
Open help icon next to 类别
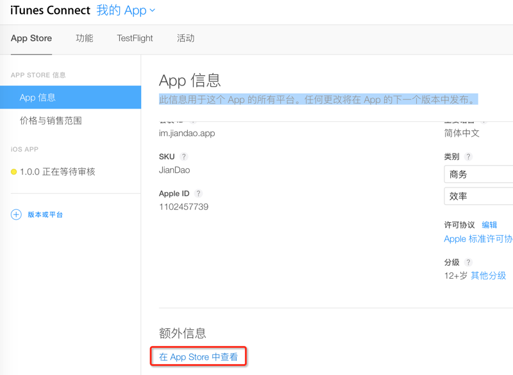click(469, 157)
